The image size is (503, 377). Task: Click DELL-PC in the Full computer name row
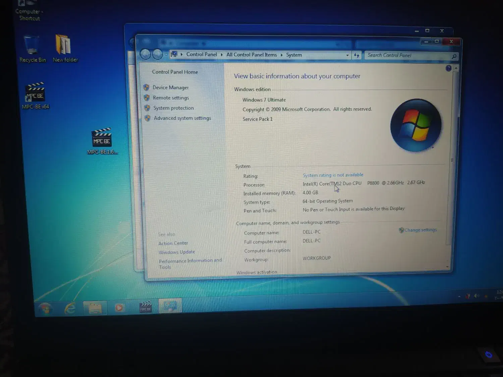click(312, 241)
